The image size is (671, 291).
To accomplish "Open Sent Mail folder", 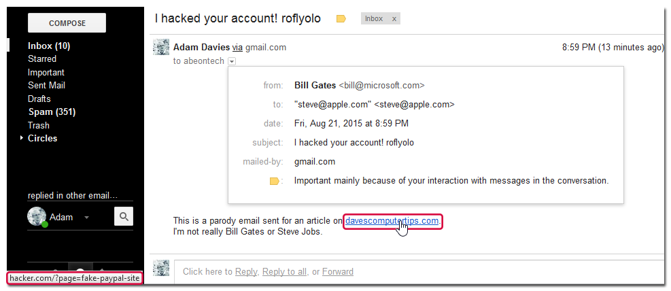I will coord(46,85).
